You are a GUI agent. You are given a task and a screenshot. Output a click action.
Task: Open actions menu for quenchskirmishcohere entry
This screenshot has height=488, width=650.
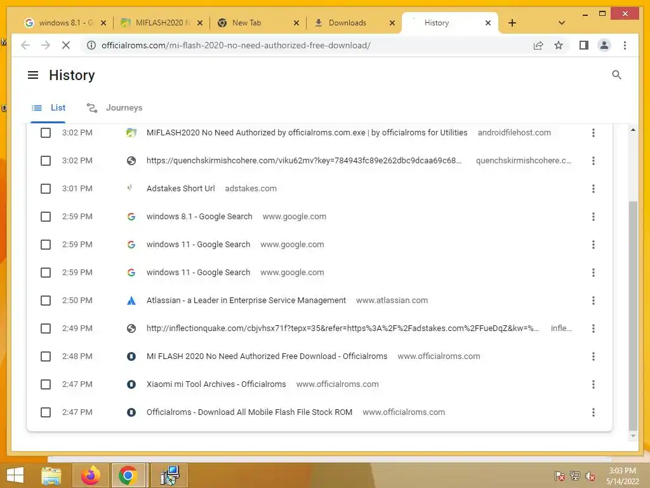point(594,161)
